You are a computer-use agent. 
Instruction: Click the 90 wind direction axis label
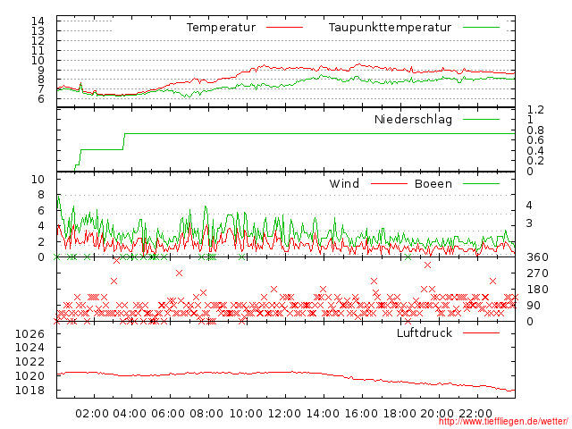coord(534,306)
